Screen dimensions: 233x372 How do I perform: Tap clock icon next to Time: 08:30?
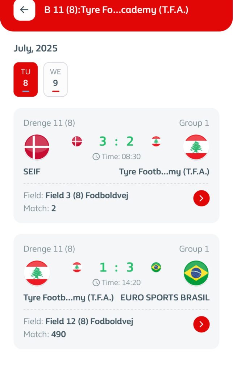(96, 157)
